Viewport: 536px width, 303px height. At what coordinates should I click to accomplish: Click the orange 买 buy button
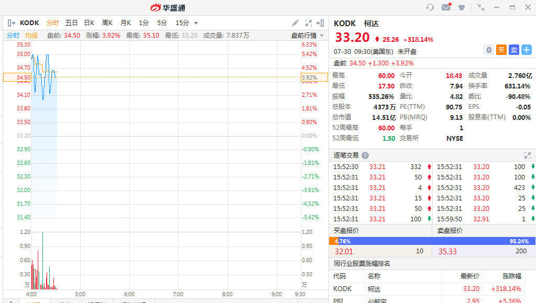(501, 50)
